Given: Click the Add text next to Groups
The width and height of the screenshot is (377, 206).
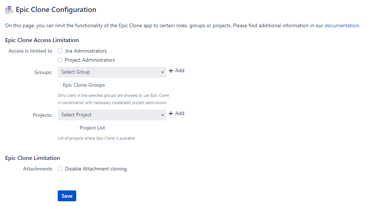Looking at the screenshot, I should [180, 71].
